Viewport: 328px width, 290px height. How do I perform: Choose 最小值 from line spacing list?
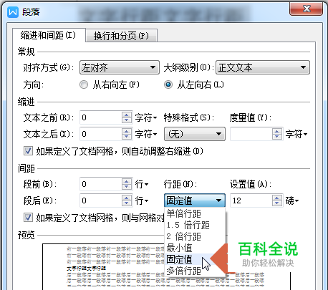coord(195,248)
